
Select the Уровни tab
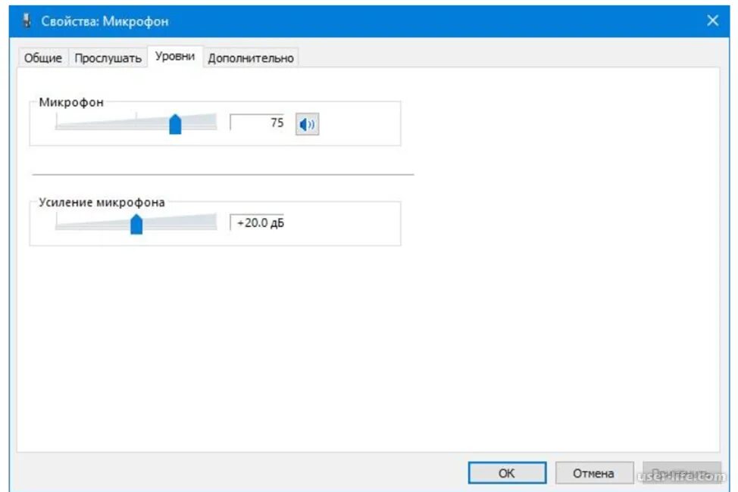pos(175,56)
